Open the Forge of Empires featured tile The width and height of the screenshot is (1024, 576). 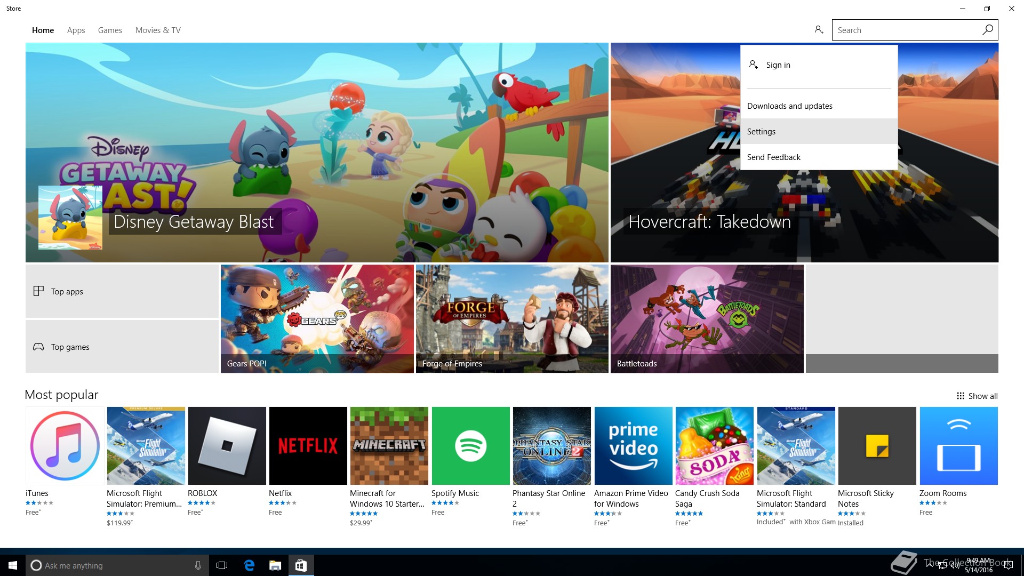pos(512,319)
